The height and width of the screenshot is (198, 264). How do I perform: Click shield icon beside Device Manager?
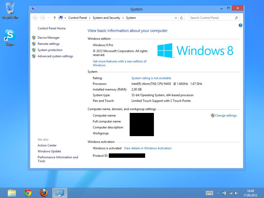pos(34,38)
